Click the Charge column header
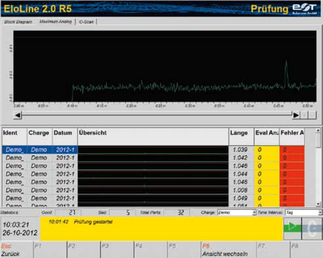 (40, 137)
